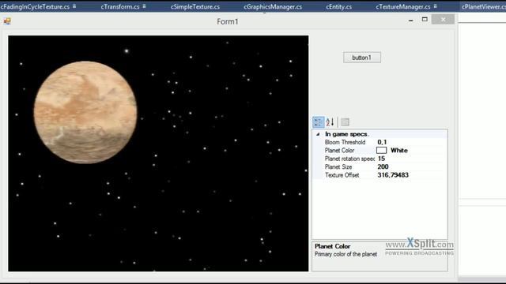
Task: Edit the Texture Offset value 316,79483
Action: tap(393, 175)
